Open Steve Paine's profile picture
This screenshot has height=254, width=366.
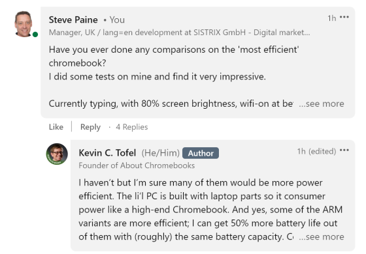[24, 24]
